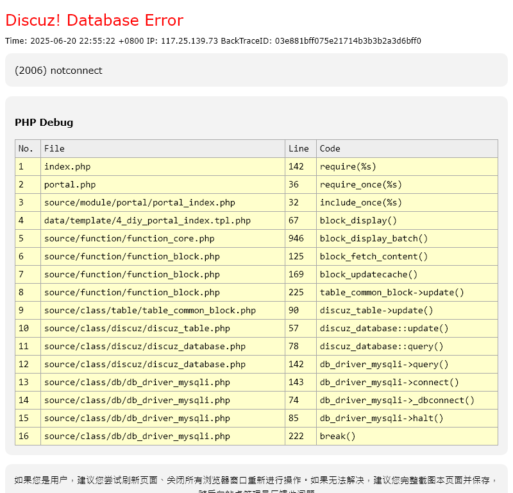This screenshot has width=513, height=493.
Task: Click the "(2006) notconnect" error message
Action: pos(58,71)
